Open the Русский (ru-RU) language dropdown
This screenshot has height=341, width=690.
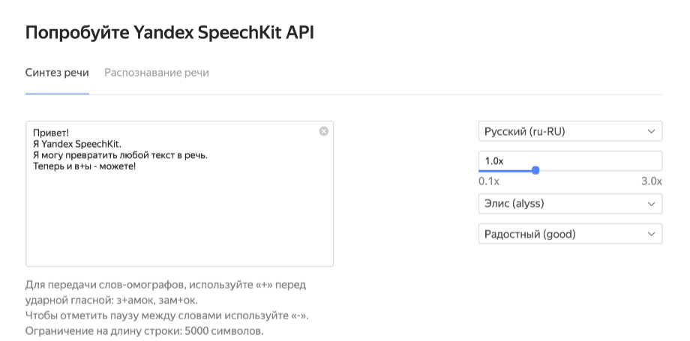570,131
